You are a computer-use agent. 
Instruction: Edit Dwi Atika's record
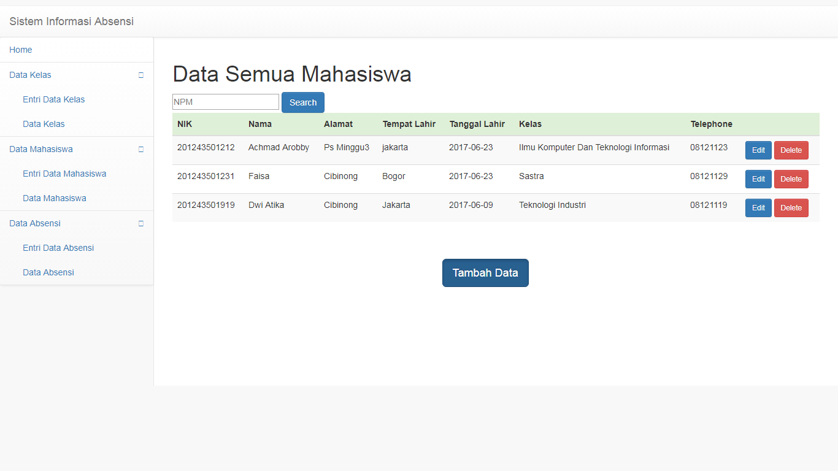click(758, 207)
